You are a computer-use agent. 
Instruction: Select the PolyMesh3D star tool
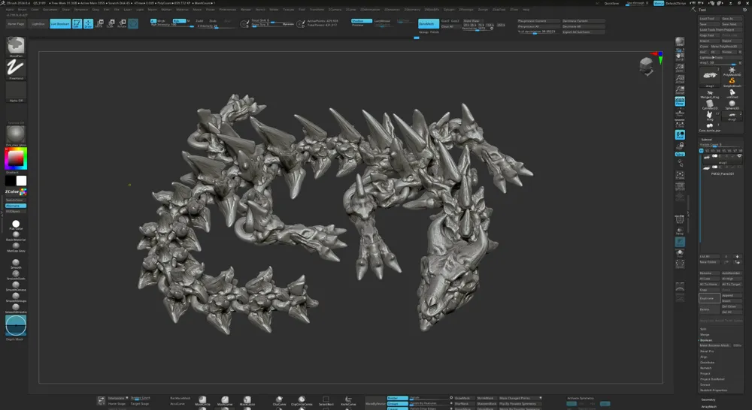click(732, 72)
